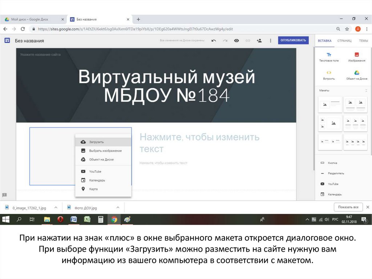Viewport: 372px width, 279px height.
Task: Expand options for Фото ДОУ.jpg download
Action: click(118, 207)
